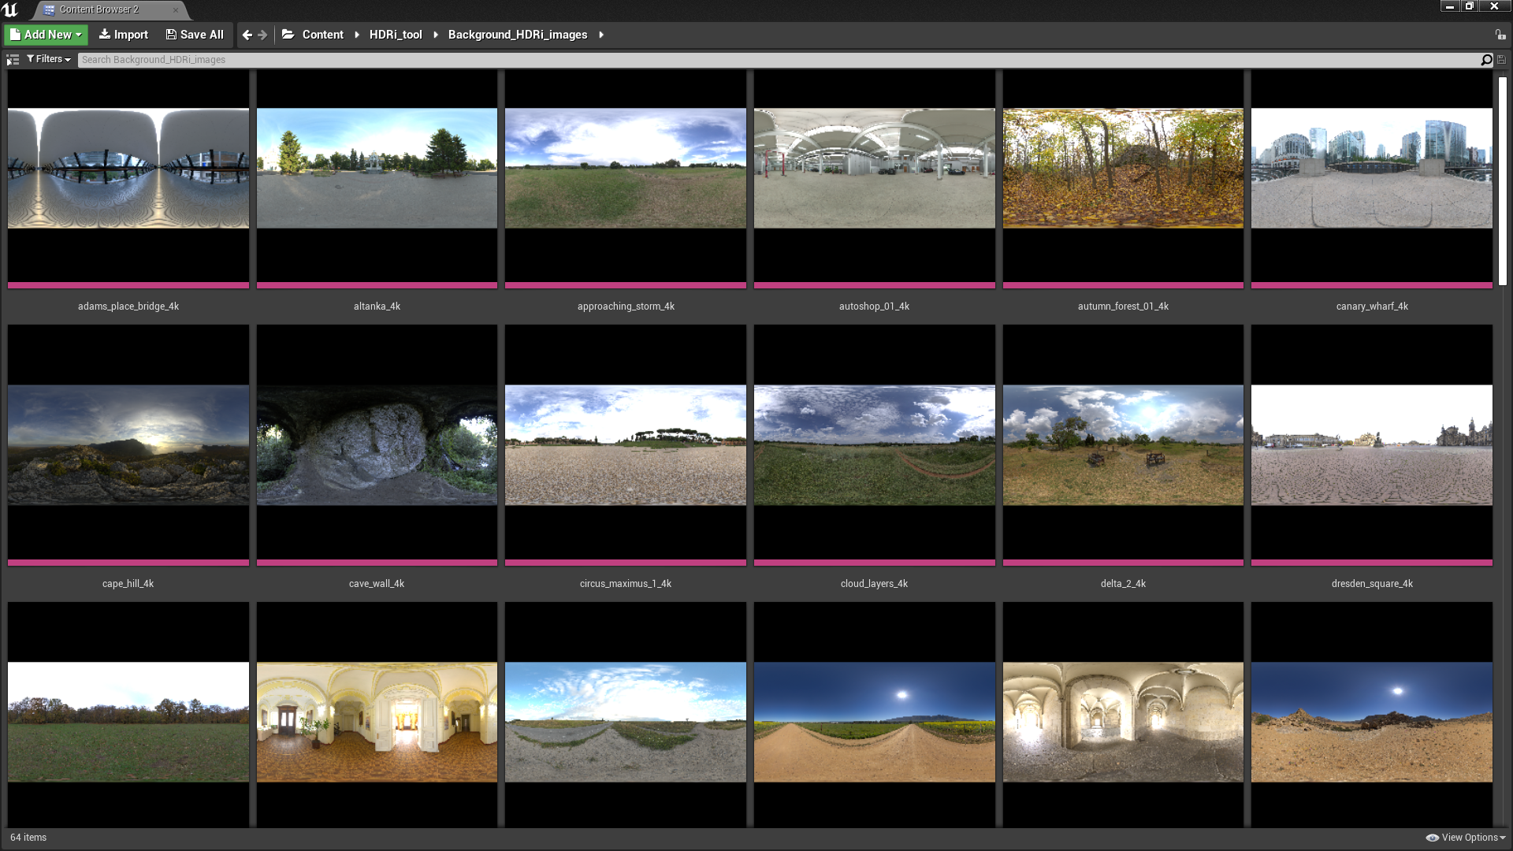Toggle the sources panel icon beside Filters

pos(13,60)
